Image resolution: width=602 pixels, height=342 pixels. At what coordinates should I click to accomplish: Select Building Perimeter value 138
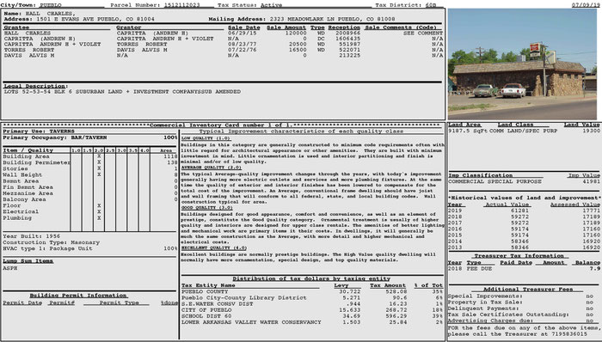tap(172, 162)
